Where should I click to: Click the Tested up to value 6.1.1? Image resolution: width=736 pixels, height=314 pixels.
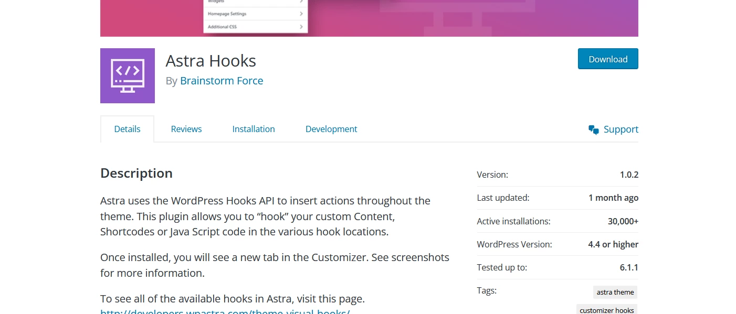point(629,267)
